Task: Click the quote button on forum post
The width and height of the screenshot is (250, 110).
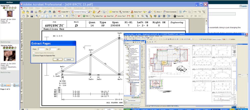Action: coord(243,6)
